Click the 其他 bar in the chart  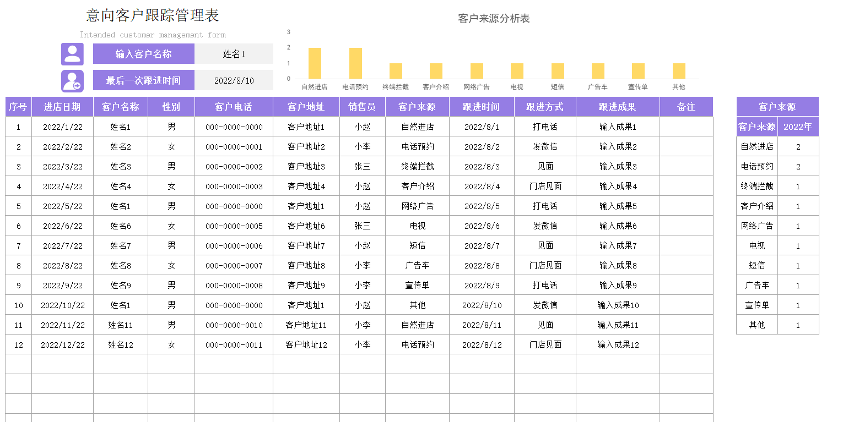point(679,71)
